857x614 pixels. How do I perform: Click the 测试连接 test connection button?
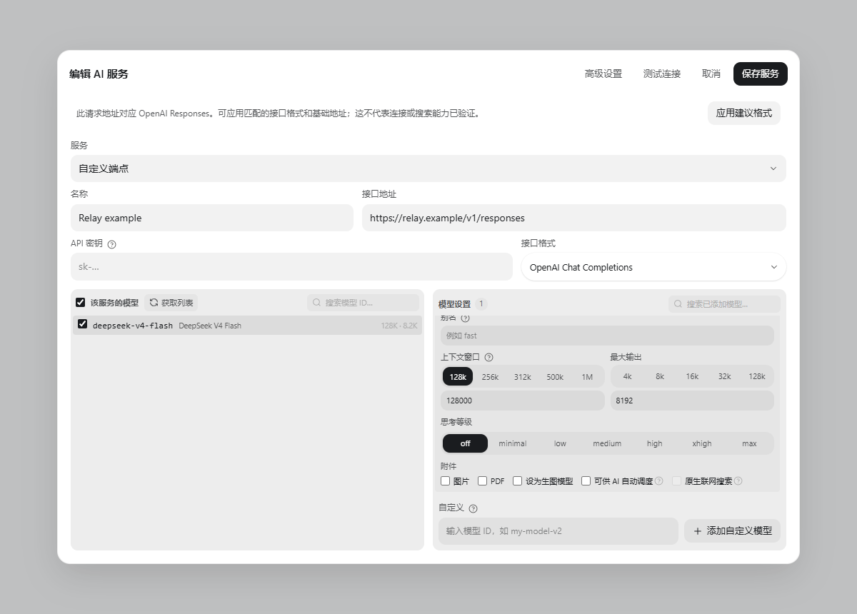[x=662, y=74]
